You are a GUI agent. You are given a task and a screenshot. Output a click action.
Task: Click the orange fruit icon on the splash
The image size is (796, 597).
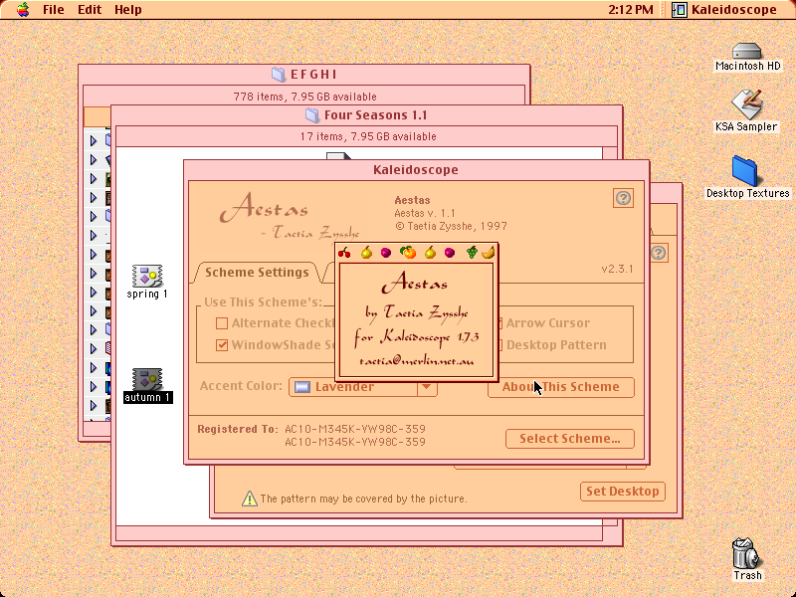point(408,252)
